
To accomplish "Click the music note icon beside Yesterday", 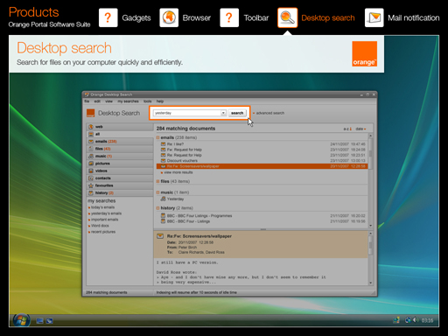I will 163,199.
